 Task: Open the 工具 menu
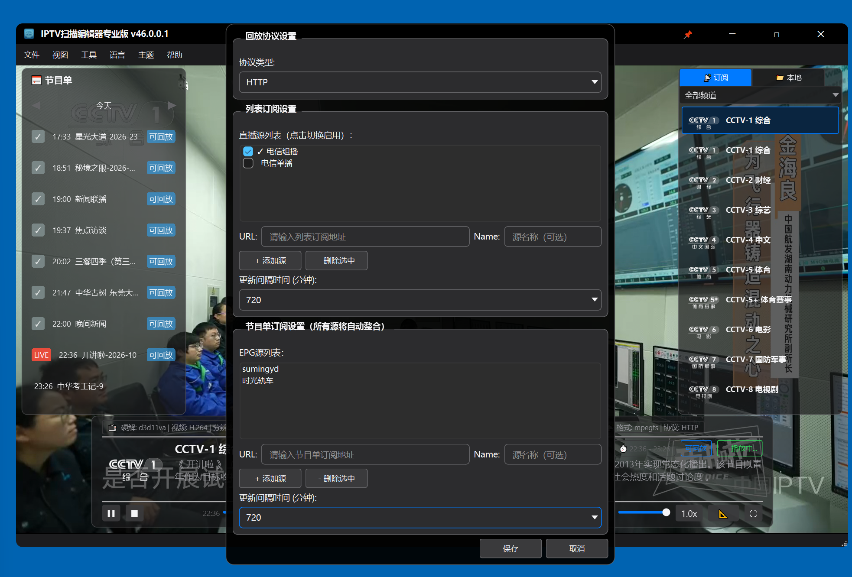point(89,55)
